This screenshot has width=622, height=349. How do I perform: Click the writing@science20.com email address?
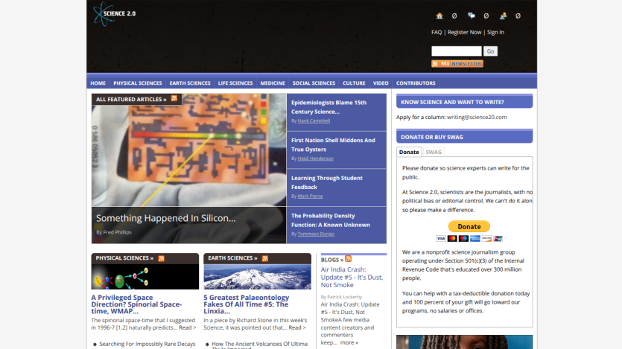(477, 118)
